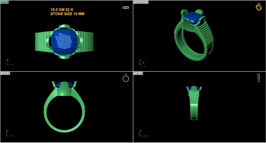Click the Top viewport title label

pos(3,2)
